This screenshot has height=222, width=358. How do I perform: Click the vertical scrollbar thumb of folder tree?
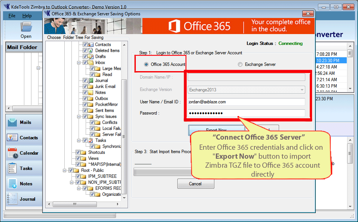coord(124,137)
